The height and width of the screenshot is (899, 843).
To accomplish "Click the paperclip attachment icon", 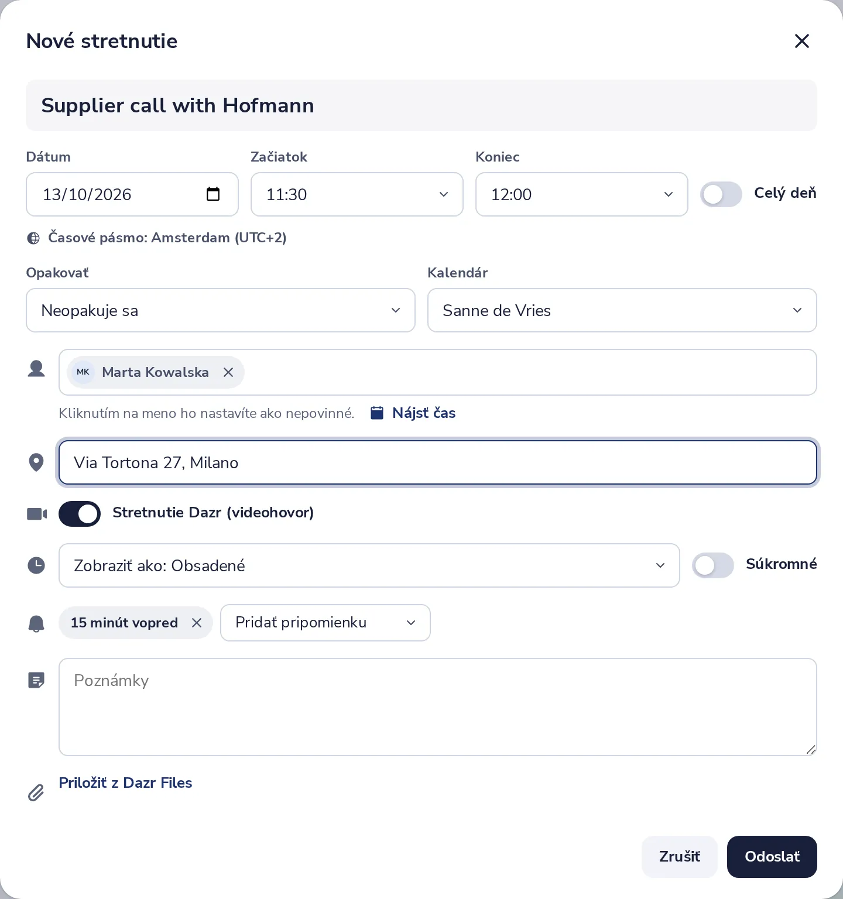I will [x=36, y=792].
